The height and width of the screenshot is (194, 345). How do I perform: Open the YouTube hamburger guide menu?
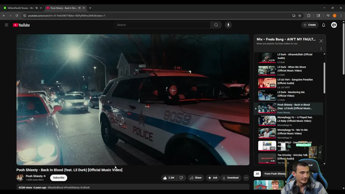[6, 25]
